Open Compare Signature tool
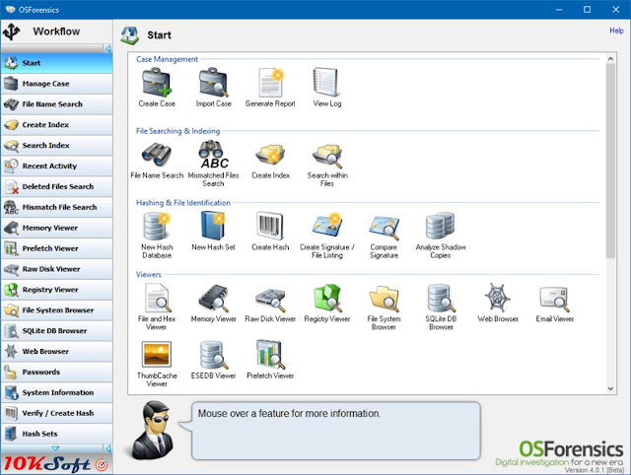The height and width of the screenshot is (475, 631). point(384,228)
